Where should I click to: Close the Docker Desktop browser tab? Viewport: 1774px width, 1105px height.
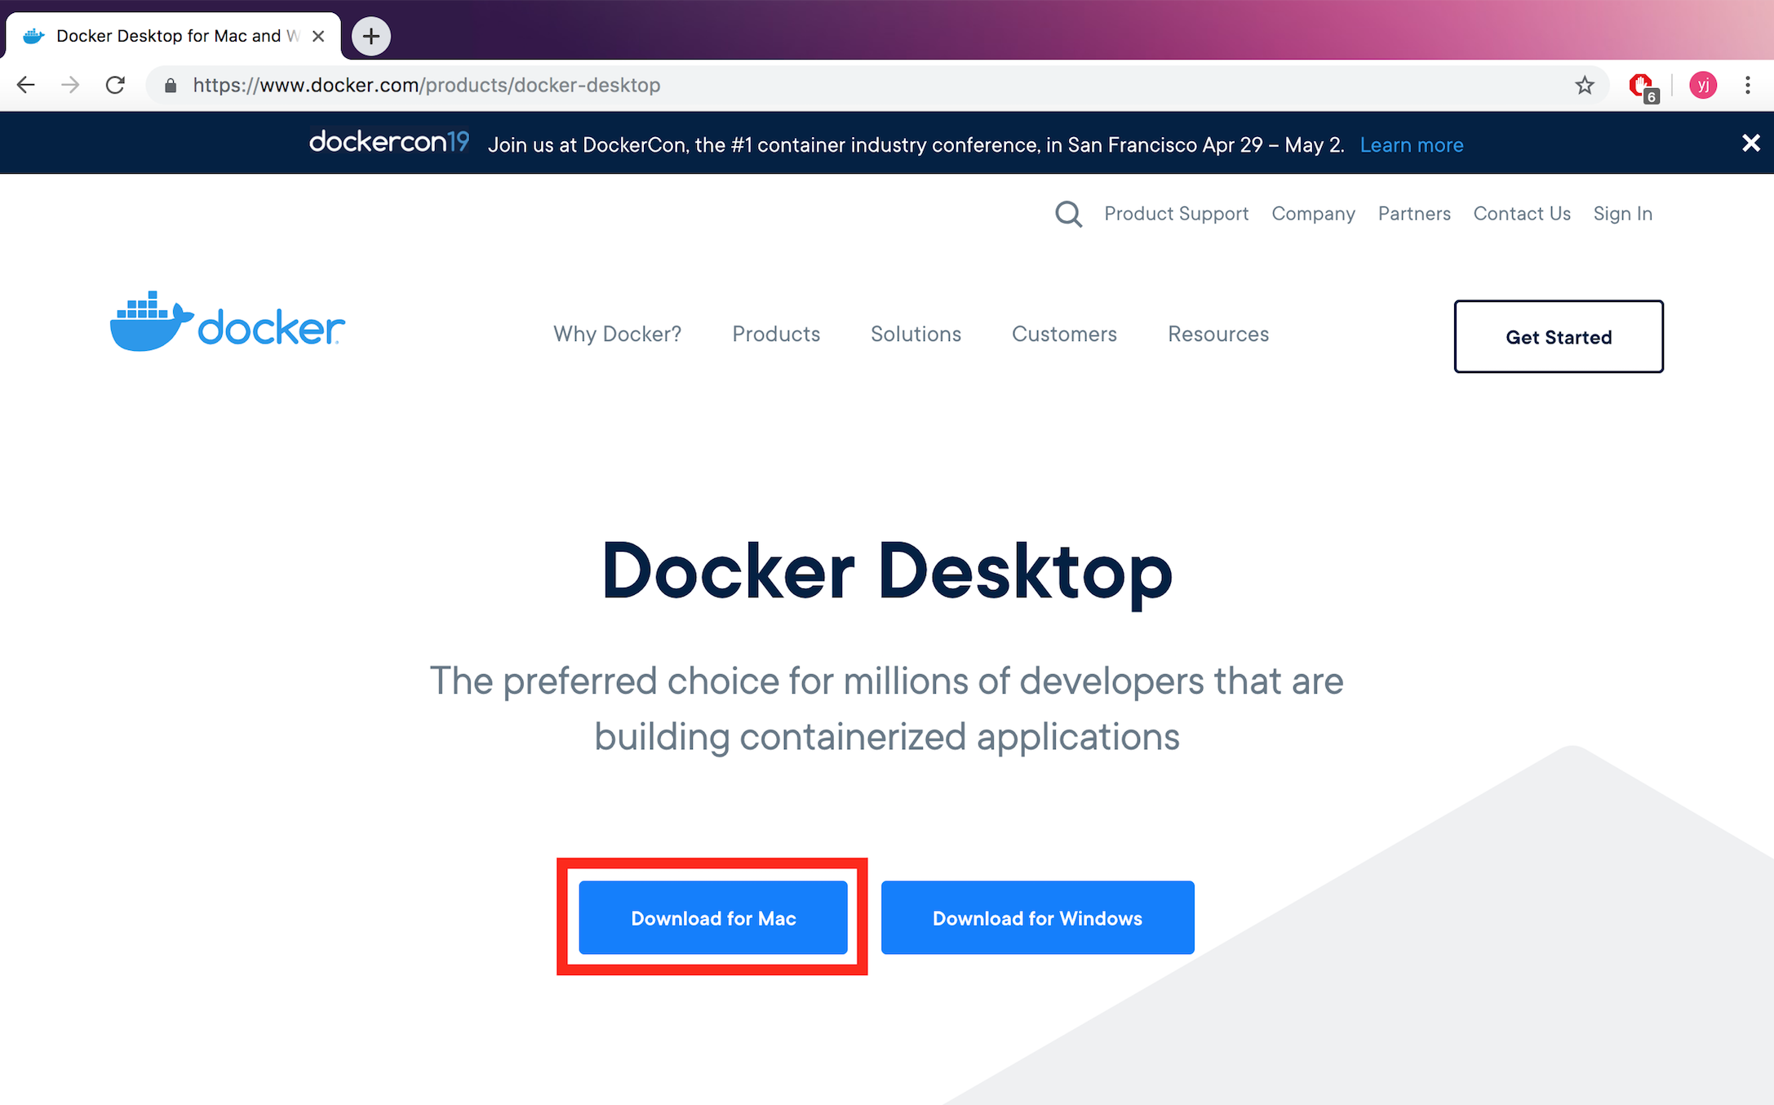pos(319,36)
